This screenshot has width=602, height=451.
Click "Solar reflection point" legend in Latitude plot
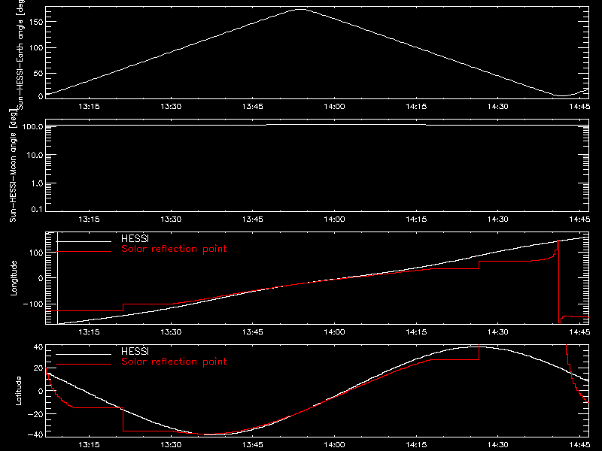pyautogui.click(x=174, y=362)
